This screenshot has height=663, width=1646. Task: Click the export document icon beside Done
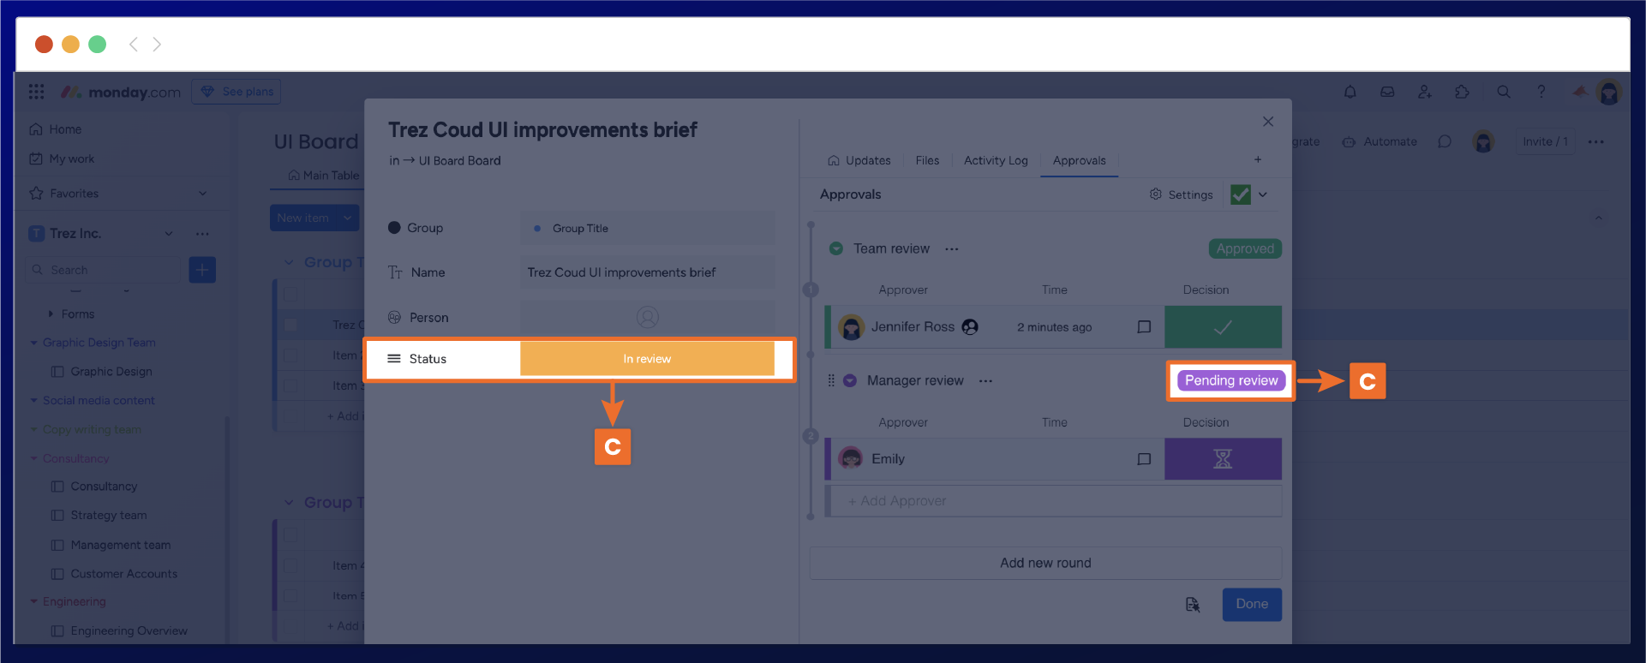pyautogui.click(x=1192, y=605)
